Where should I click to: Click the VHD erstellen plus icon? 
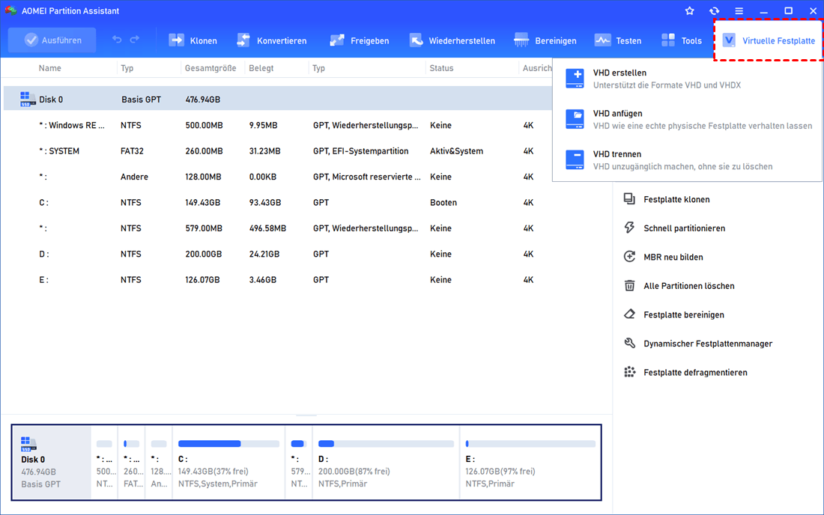coord(575,78)
